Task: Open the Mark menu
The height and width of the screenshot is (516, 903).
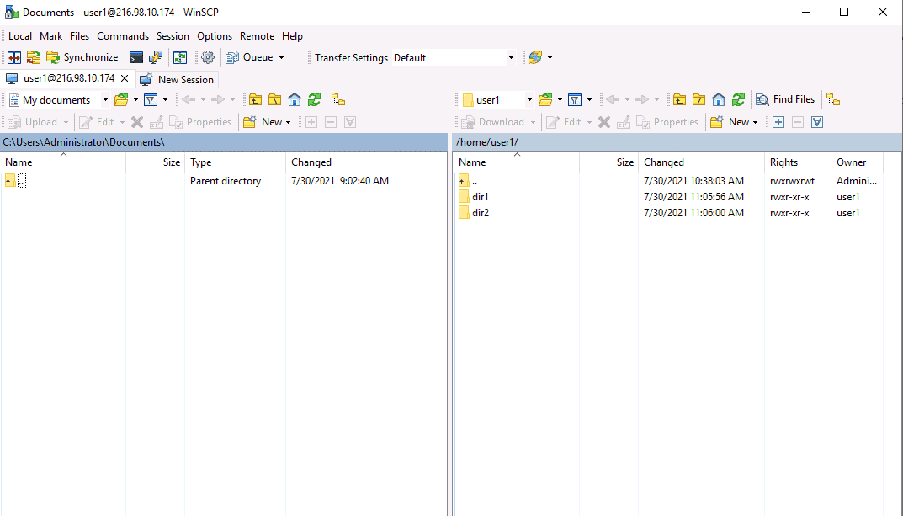Action: (50, 35)
